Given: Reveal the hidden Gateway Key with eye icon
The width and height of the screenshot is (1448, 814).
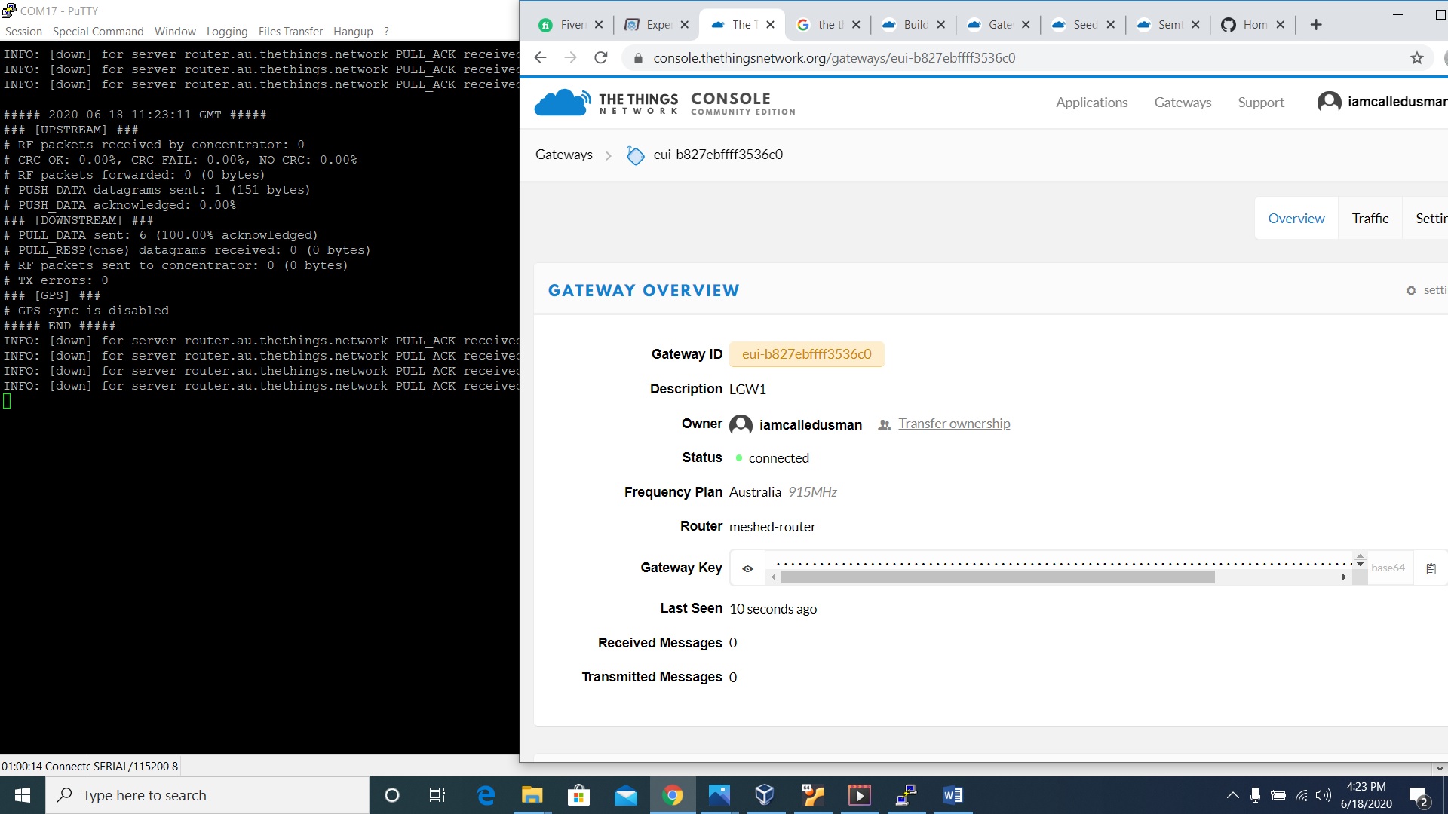Looking at the screenshot, I should coord(747,568).
